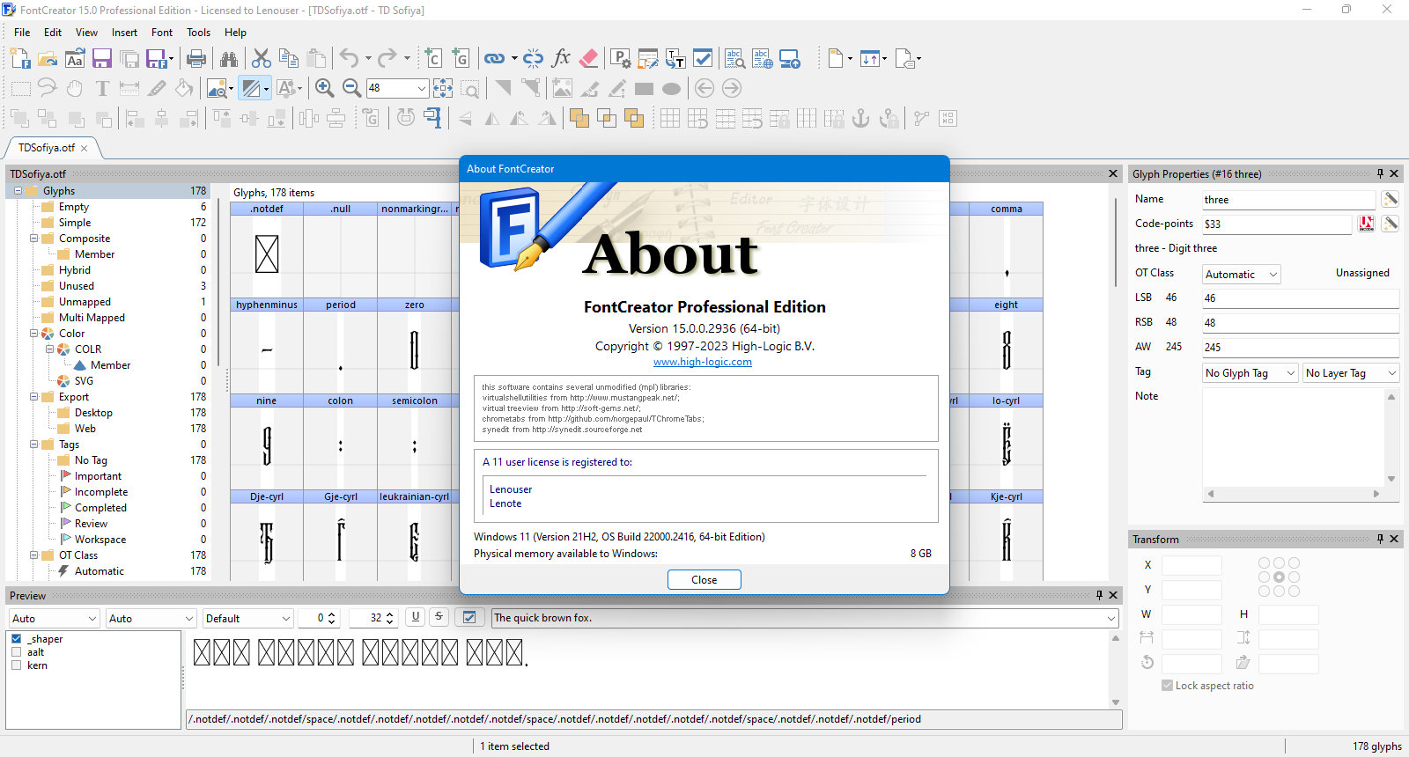Screen dimensions: 1409x757
Task: Open the zoom level 48 dropdown
Action: (x=422, y=88)
